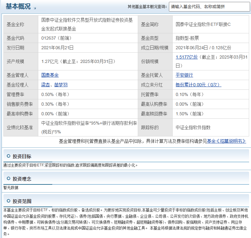Screen dimensions: 251x238
Task: Open the 1.5177亿份 share scale link
Action: coord(187,57)
